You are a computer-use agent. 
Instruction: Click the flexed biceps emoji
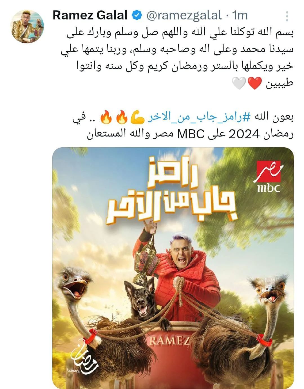click(138, 119)
